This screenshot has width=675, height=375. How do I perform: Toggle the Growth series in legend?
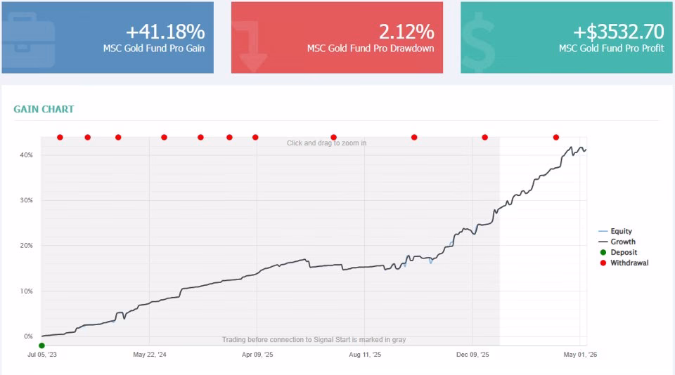(617, 242)
